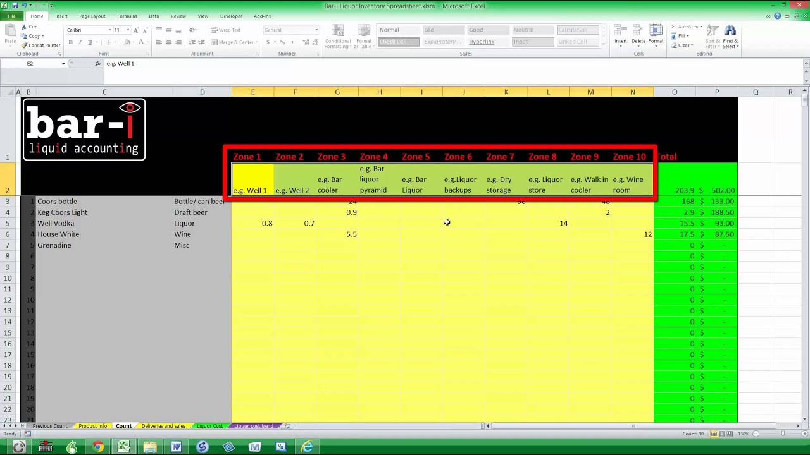Image resolution: width=810 pixels, height=455 pixels.
Task: Align cell text to the right
Action: [x=178, y=42]
